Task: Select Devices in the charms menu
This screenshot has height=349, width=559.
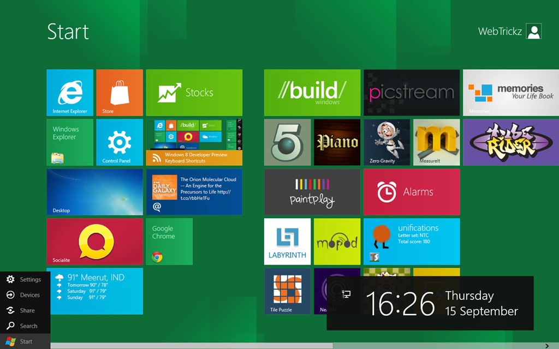Action: click(25, 295)
